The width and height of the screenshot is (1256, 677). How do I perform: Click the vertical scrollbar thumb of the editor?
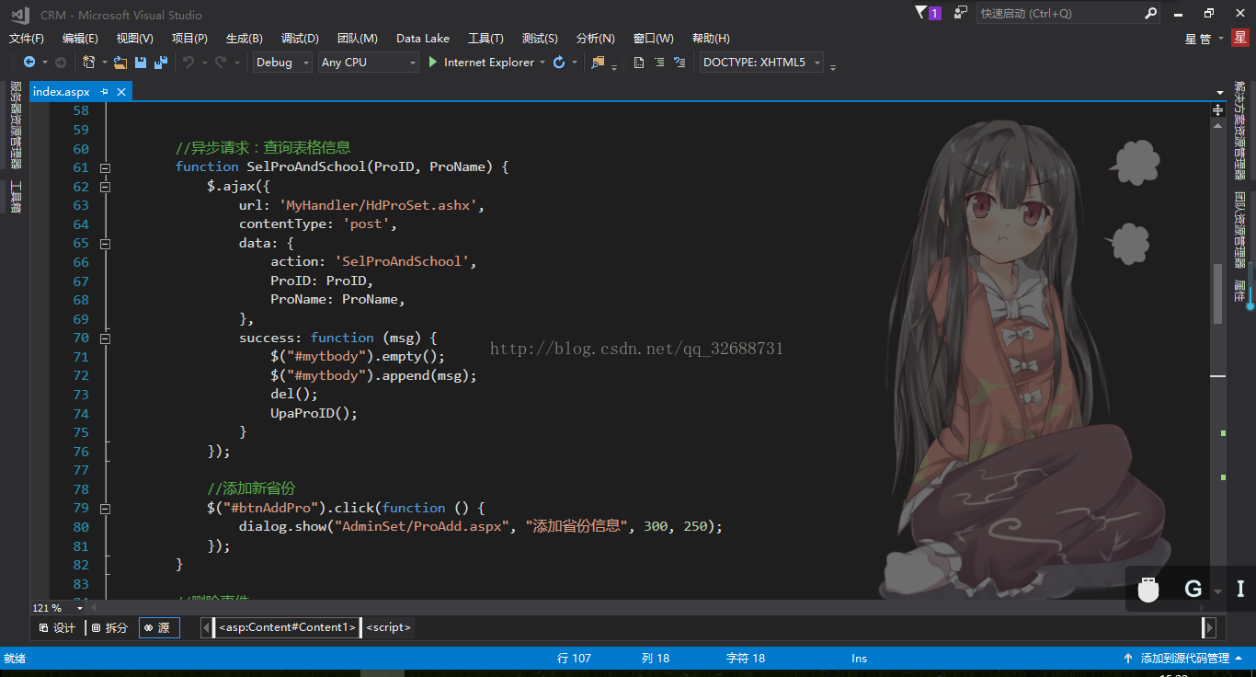(1218, 293)
